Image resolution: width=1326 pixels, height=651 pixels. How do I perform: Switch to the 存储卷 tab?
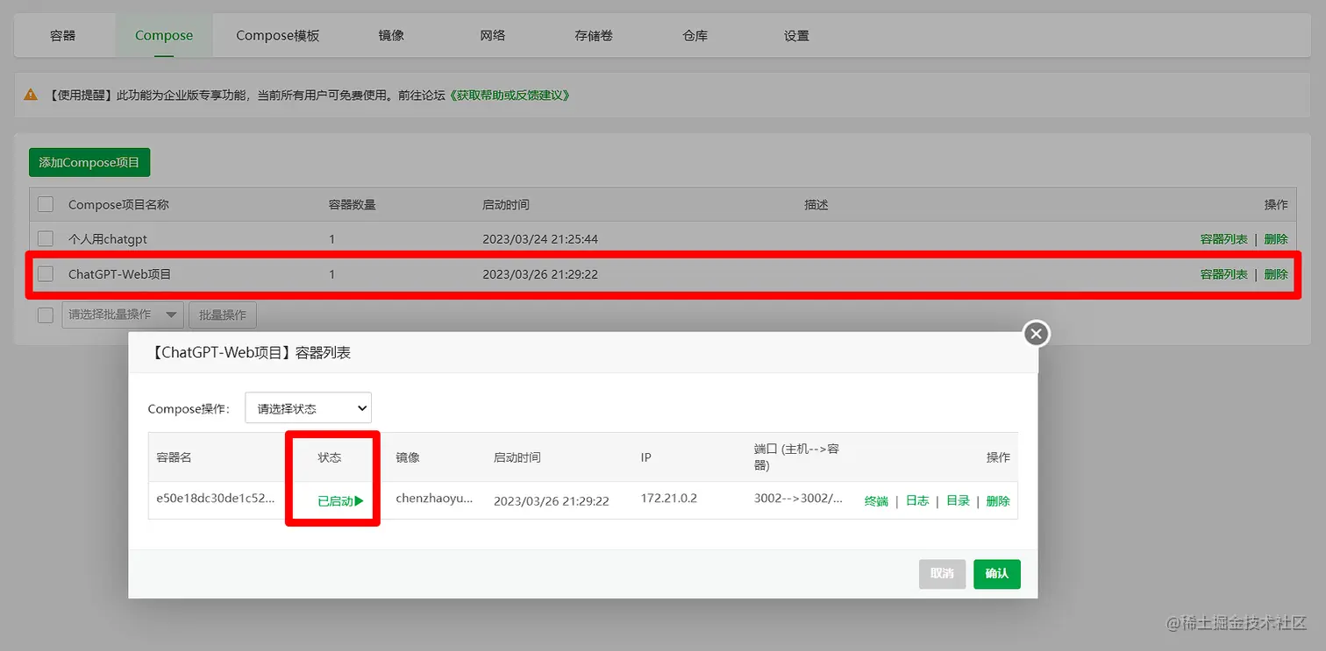[x=594, y=36]
